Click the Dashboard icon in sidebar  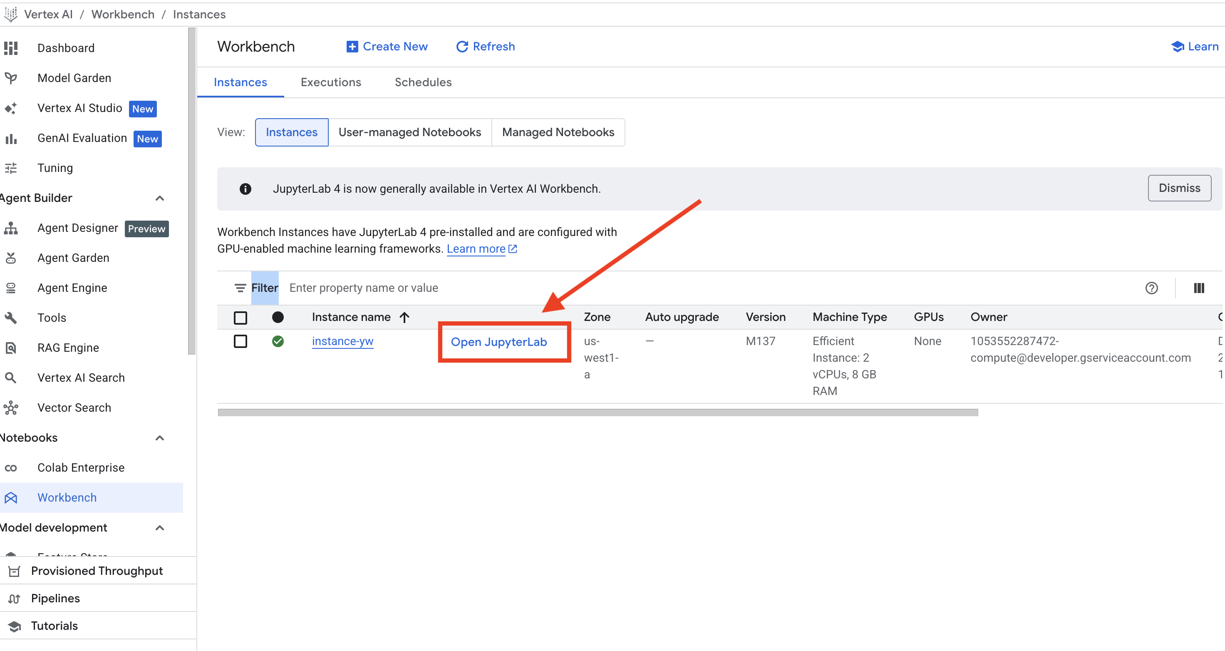point(10,48)
